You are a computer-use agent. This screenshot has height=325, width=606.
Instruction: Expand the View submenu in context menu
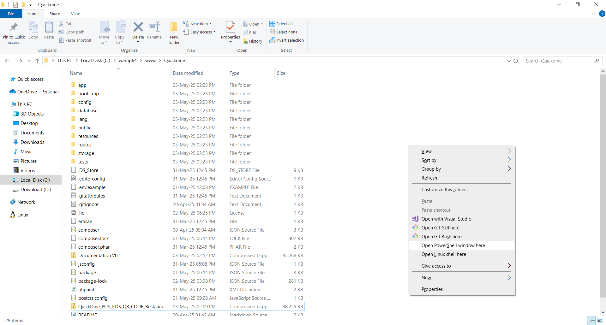point(462,151)
